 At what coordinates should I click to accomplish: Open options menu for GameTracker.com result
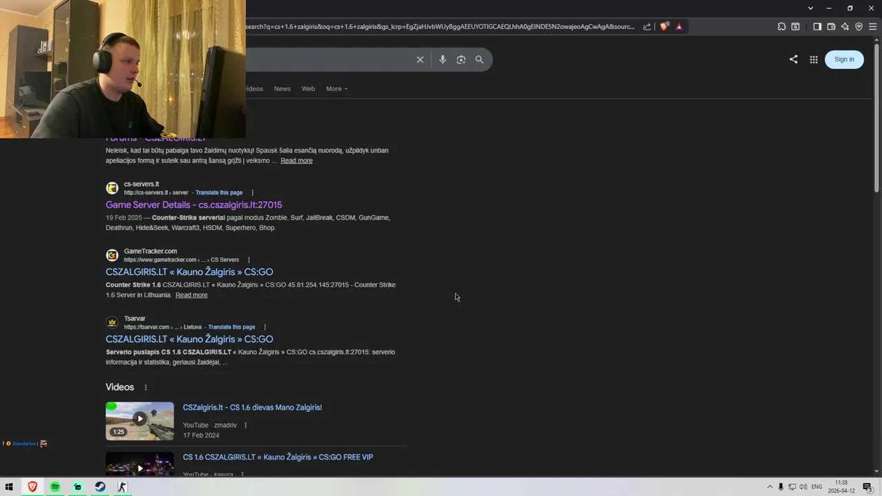[x=249, y=260]
